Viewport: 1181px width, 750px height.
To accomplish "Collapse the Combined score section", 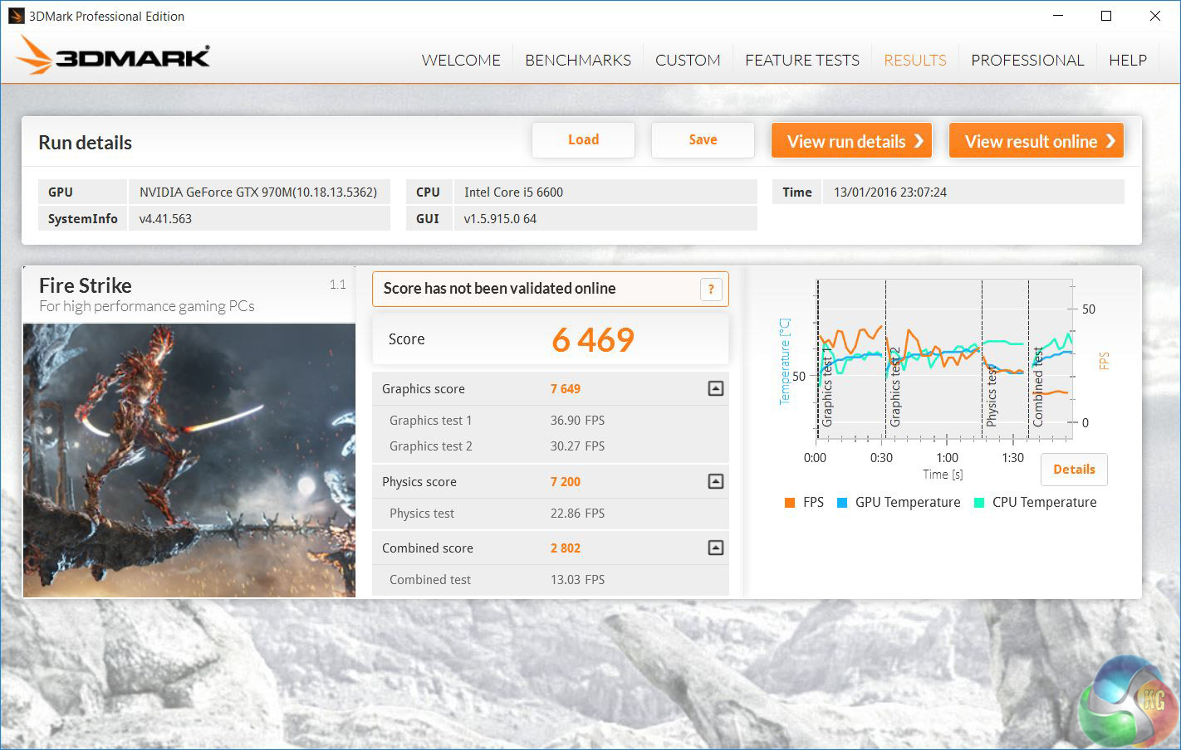I will pos(715,548).
